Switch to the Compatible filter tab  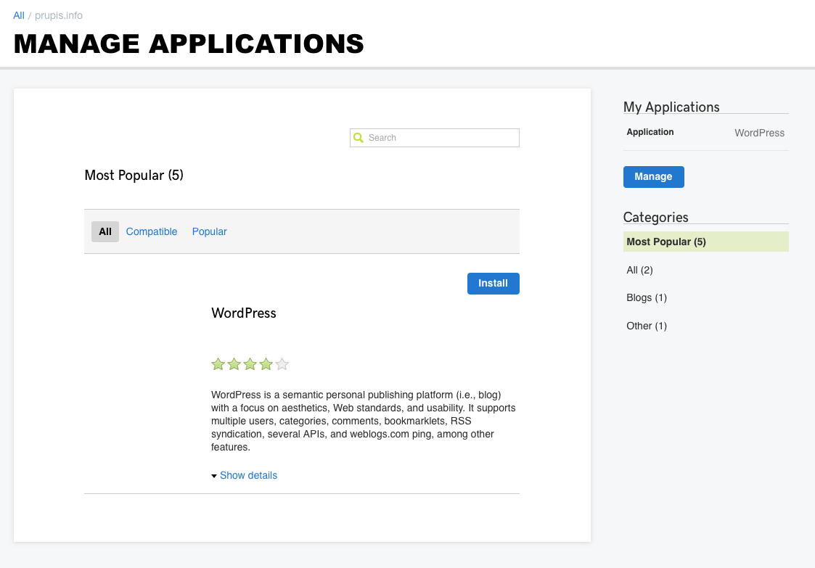152,231
